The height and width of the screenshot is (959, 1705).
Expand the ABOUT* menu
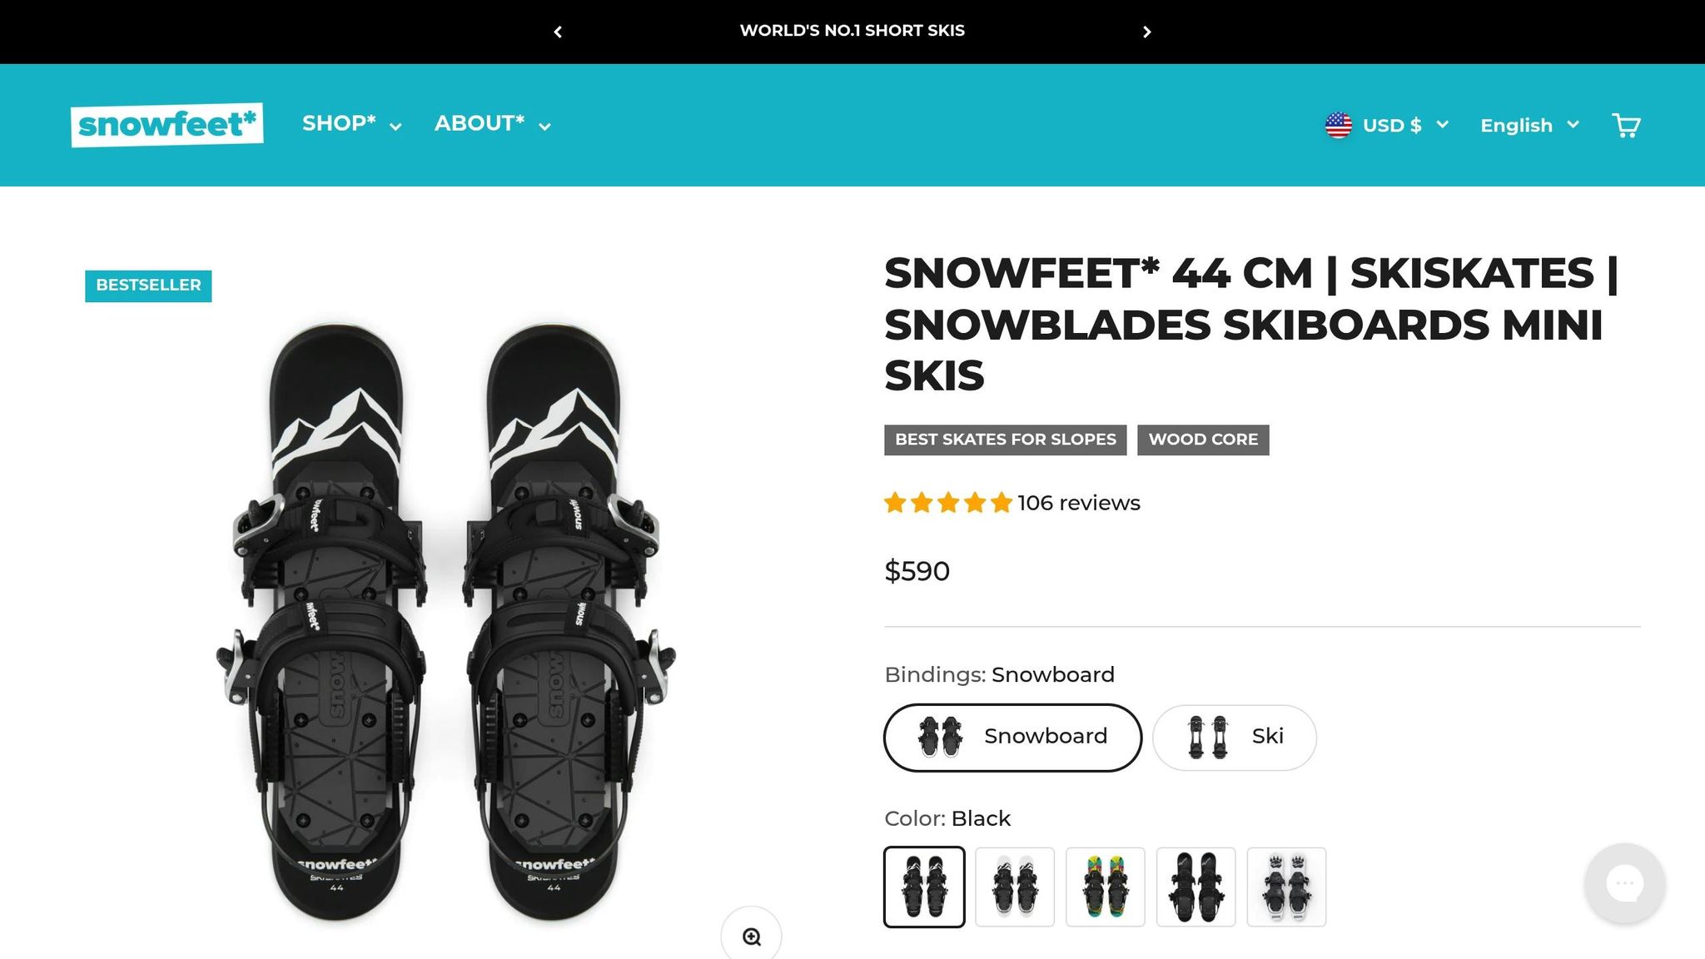[492, 124]
